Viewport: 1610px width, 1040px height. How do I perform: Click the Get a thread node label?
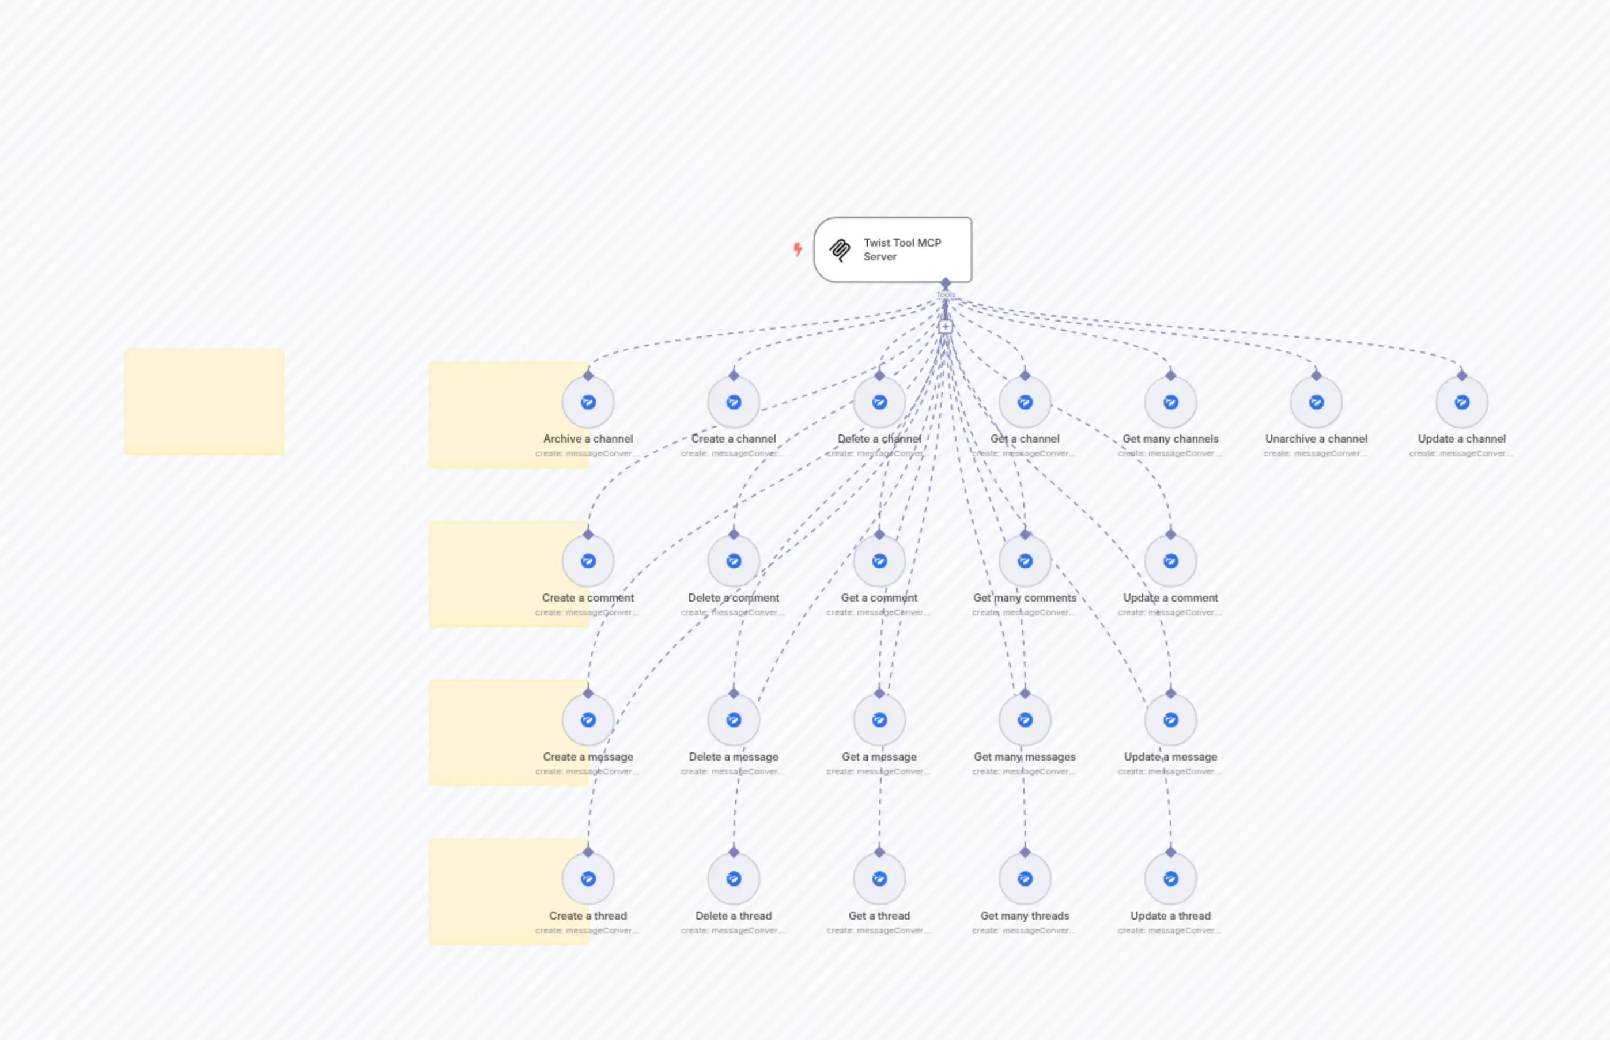[x=879, y=916]
